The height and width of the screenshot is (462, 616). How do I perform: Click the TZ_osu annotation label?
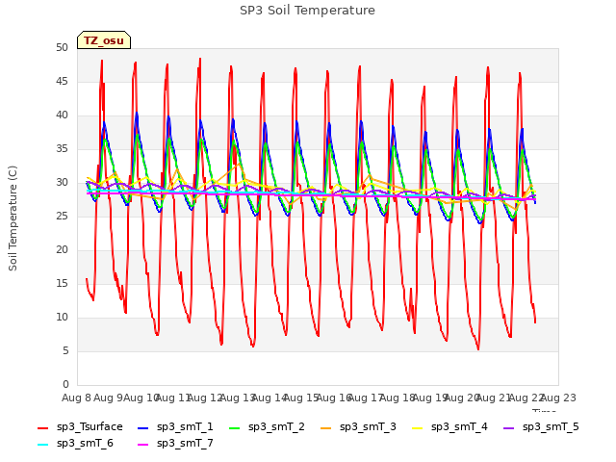tap(104, 40)
